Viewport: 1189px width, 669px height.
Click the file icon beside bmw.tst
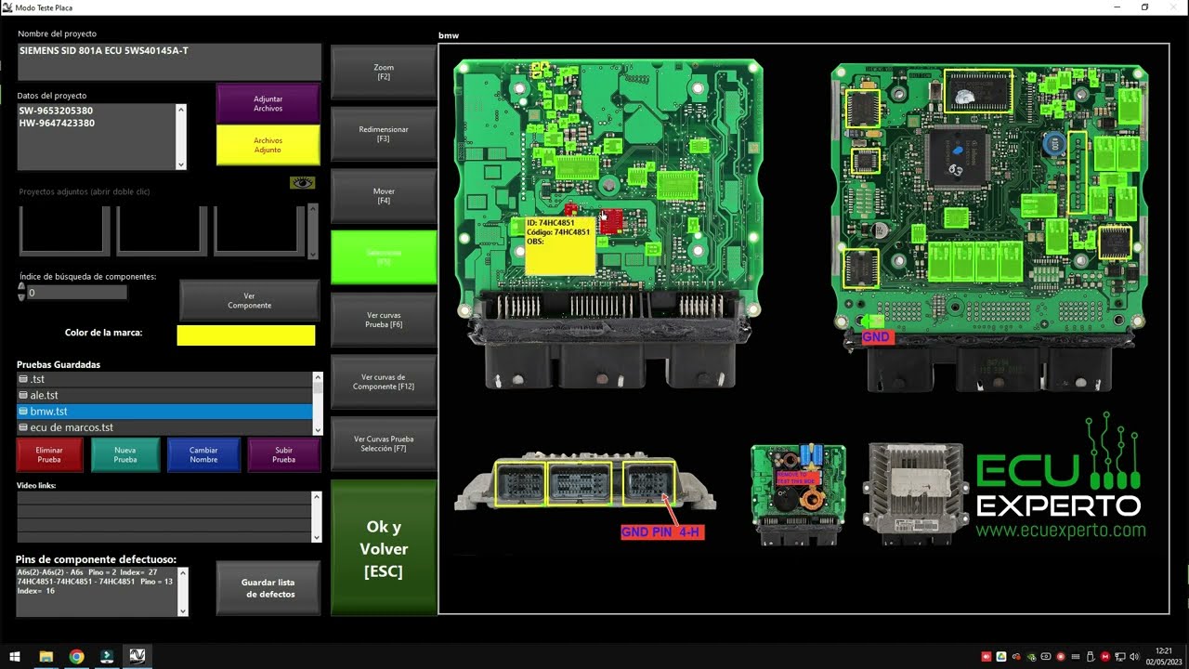[x=23, y=412]
